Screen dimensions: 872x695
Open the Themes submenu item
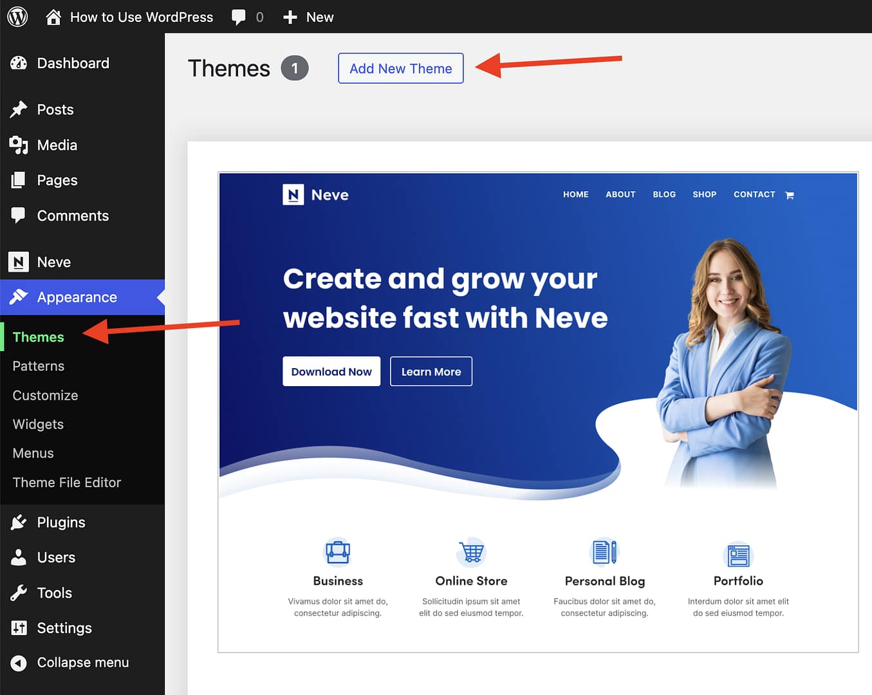39,337
